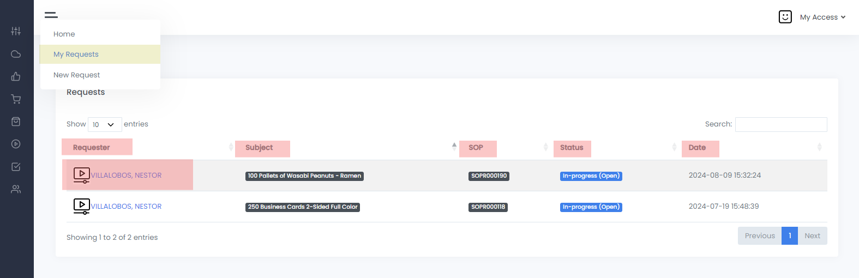Image resolution: width=859 pixels, height=278 pixels.
Task: Open the show entries count dropdown
Action: [105, 124]
